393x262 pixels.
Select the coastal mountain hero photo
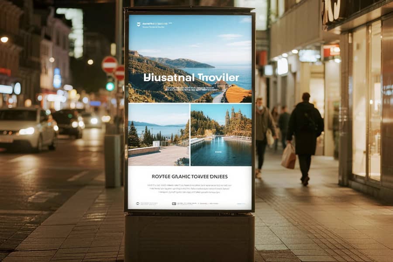190,59
